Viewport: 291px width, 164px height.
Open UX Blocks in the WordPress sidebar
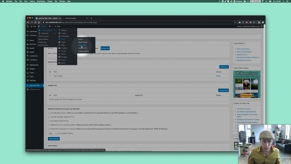tap(33, 60)
